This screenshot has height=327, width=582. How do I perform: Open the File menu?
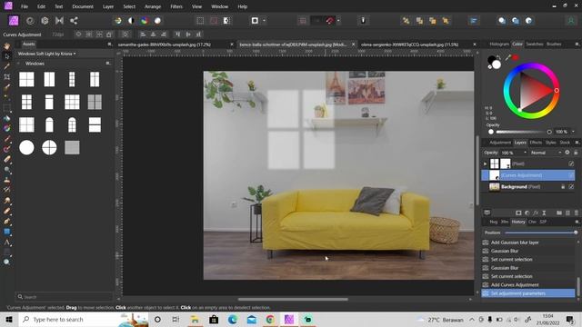[x=25, y=6]
